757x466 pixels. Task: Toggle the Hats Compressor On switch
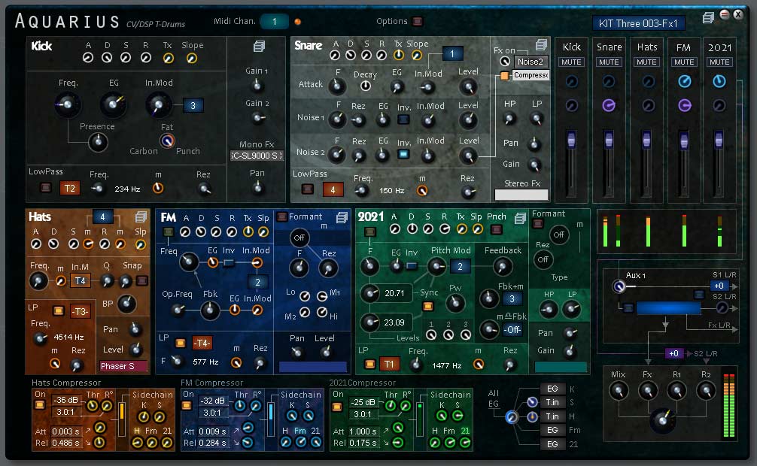pos(40,406)
